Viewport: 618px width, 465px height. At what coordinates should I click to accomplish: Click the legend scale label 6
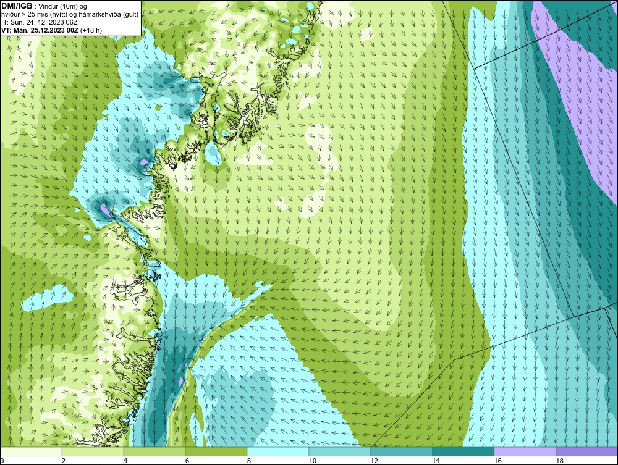(187, 461)
